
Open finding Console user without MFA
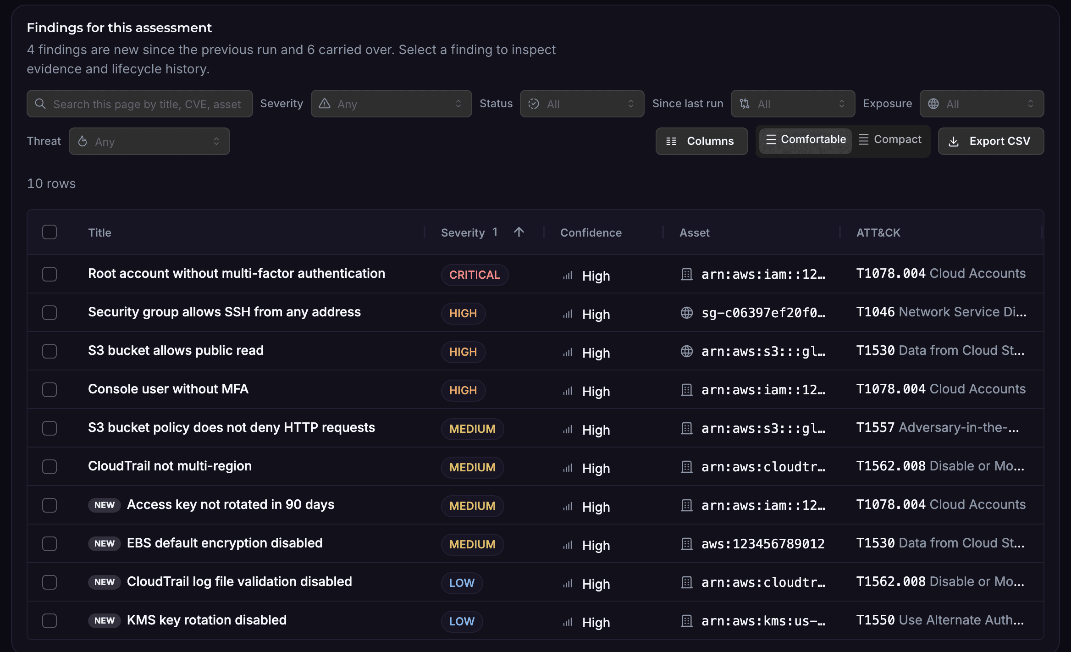coord(168,389)
